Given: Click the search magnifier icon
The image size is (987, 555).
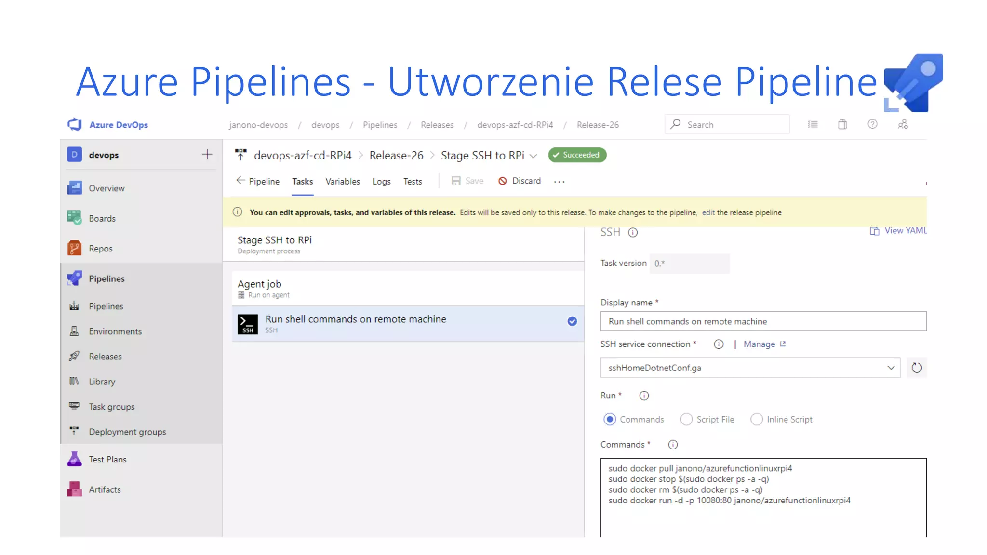Looking at the screenshot, I should click(676, 124).
